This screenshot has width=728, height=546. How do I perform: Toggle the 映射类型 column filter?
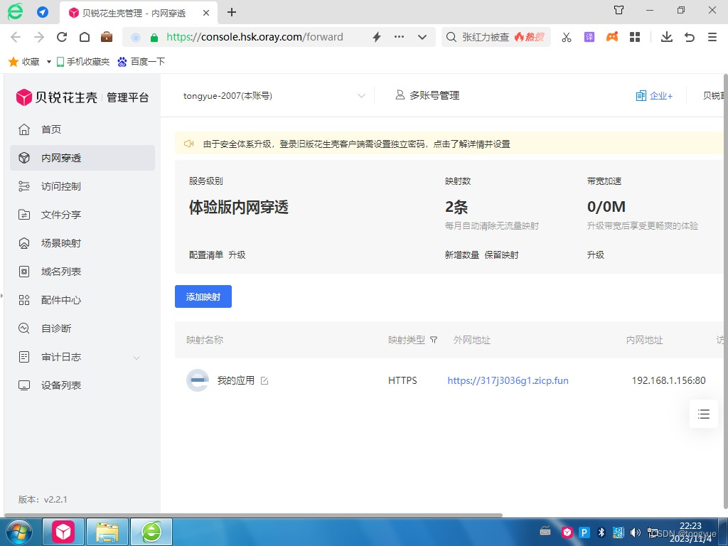(434, 341)
